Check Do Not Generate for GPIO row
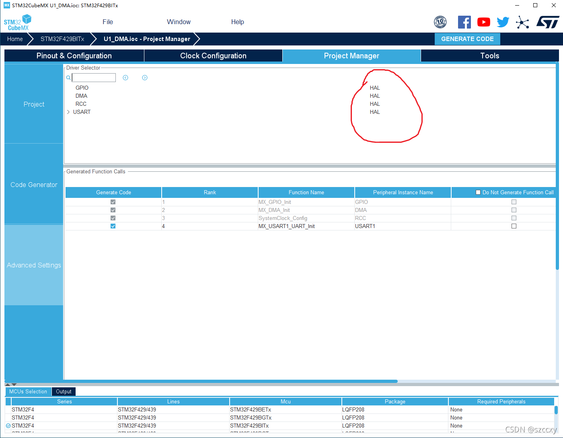The height and width of the screenshot is (438, 563). coord(514,202)
